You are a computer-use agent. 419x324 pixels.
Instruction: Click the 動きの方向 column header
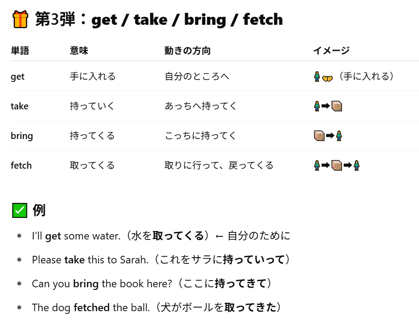click(x=187, y=51)
